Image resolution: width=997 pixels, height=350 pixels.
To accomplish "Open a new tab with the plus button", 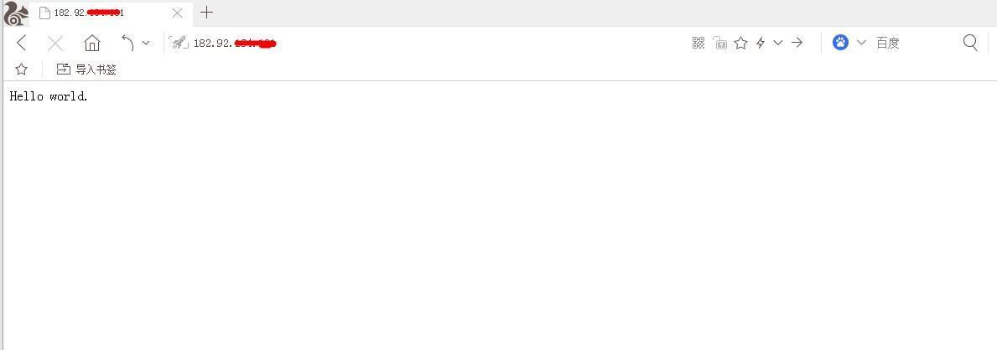I will click(206, 12).
